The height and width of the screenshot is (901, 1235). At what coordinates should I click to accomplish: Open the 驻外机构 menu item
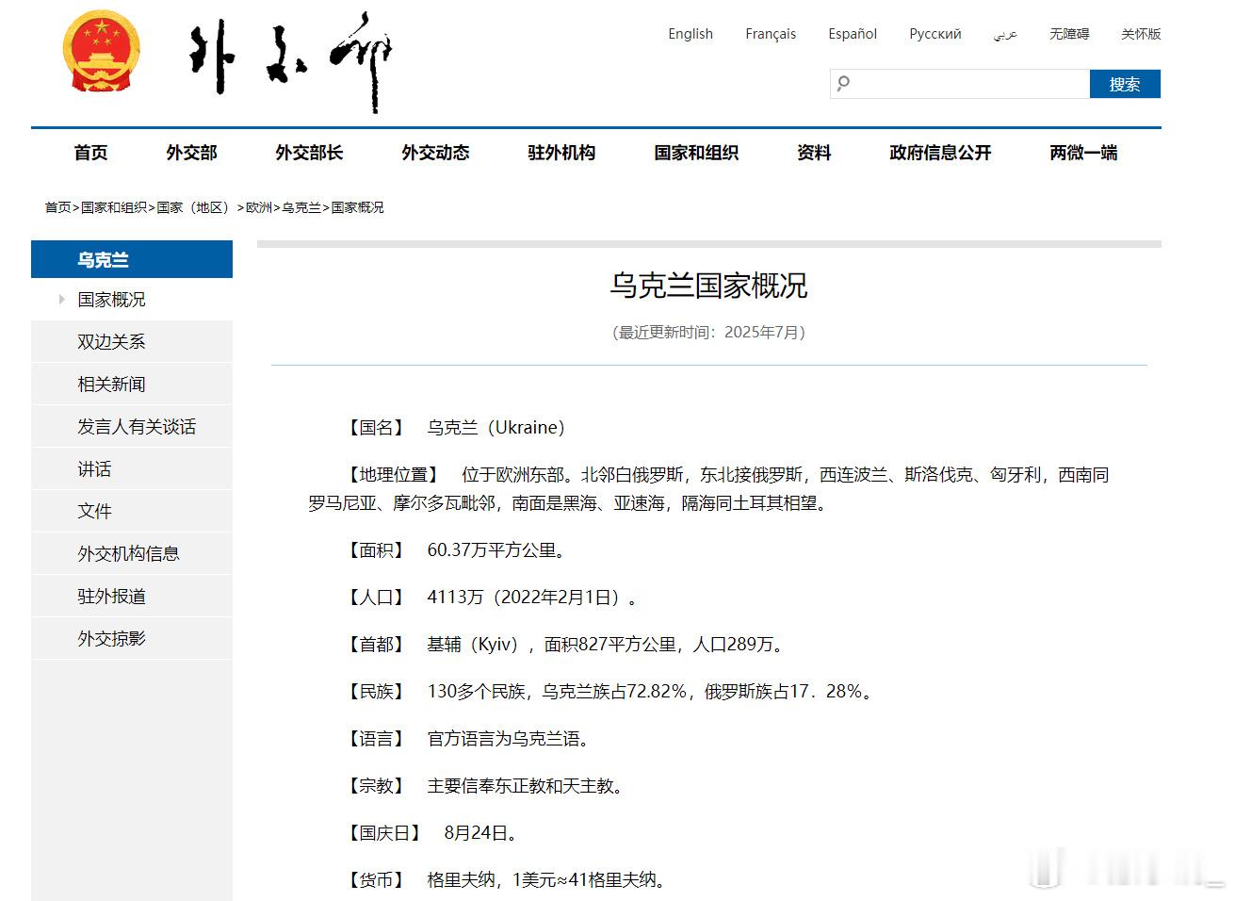click(x=561, y=153)
